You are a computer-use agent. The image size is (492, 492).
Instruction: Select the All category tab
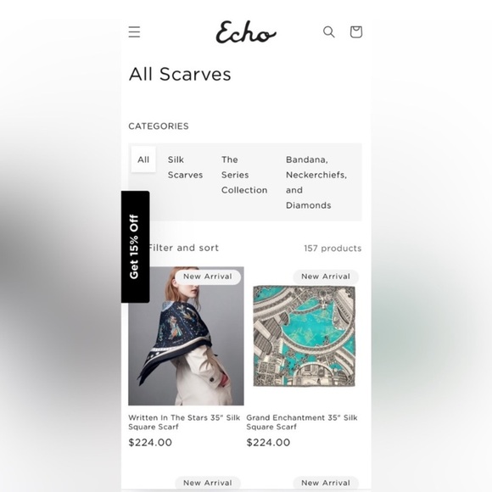(143, 159)
